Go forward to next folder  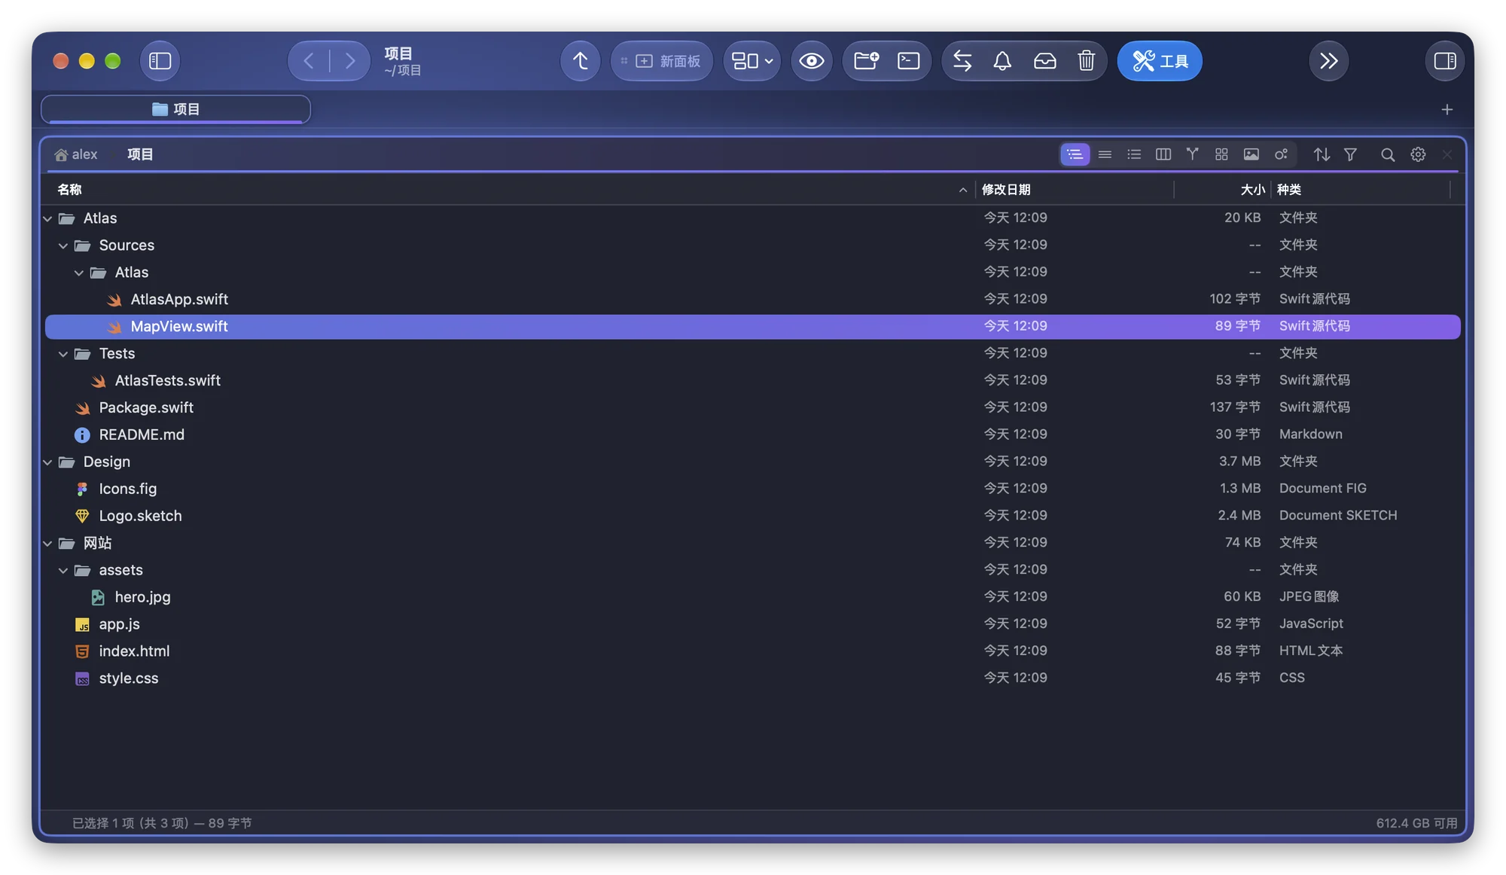click(350, 61)
